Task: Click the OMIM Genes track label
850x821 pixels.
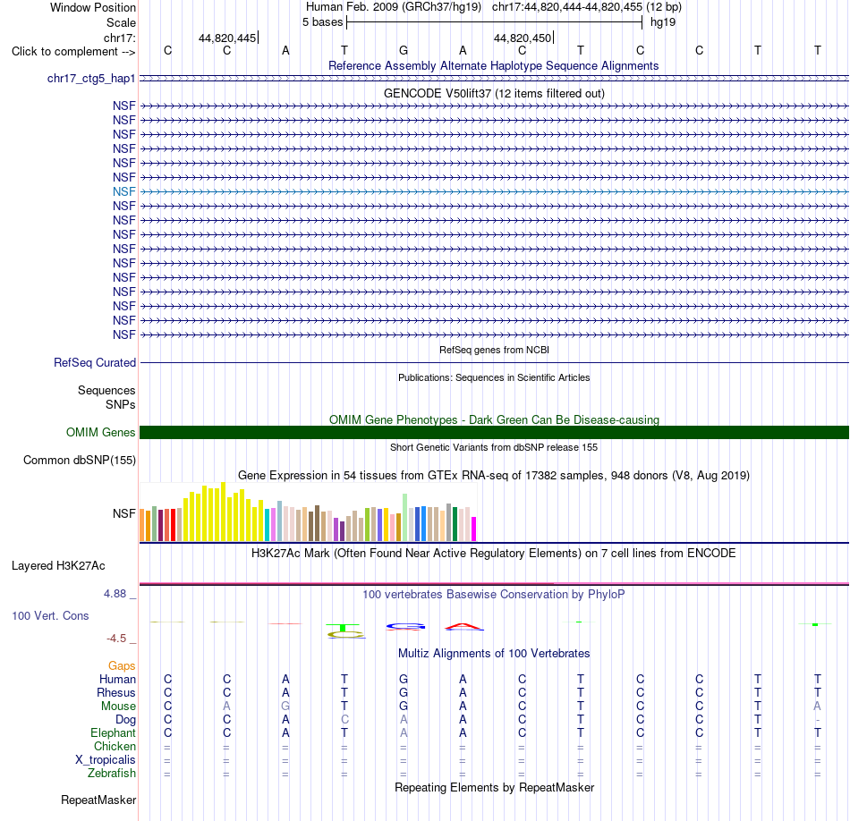Action: [x=101, y=433]
